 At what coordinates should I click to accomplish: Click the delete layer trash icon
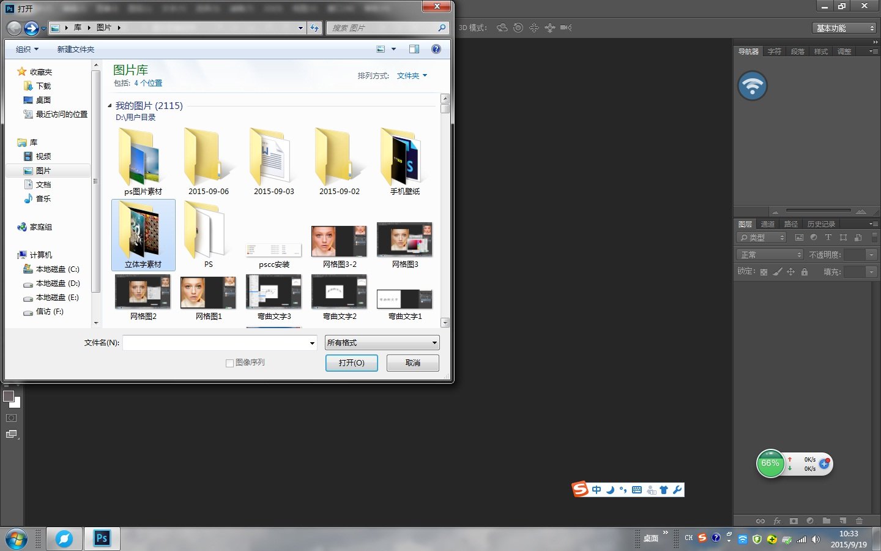859,521
